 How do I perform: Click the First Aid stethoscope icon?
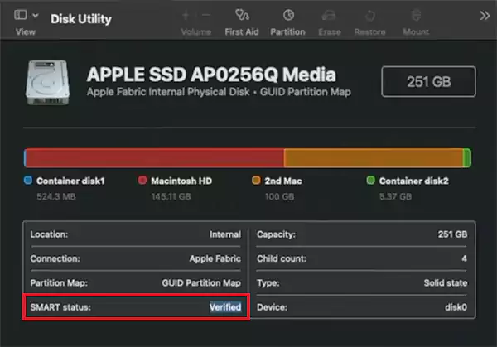[242, 15]
